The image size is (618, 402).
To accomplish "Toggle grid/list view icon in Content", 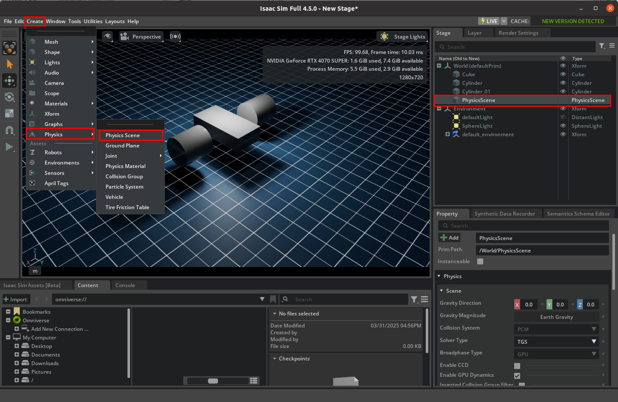I will 254,381.
